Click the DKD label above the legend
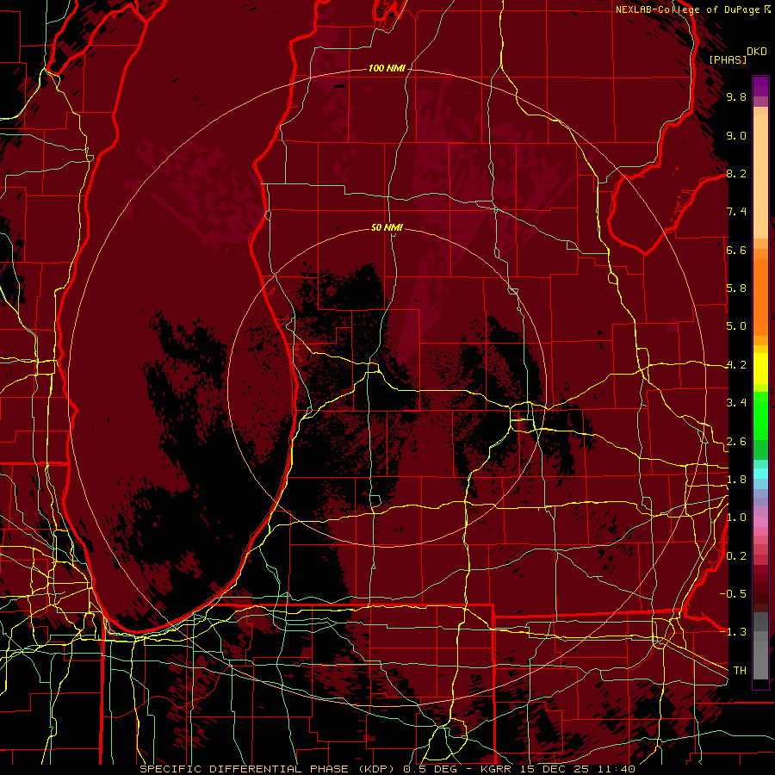Screen dimensions: 775x775 pos(757,52)
